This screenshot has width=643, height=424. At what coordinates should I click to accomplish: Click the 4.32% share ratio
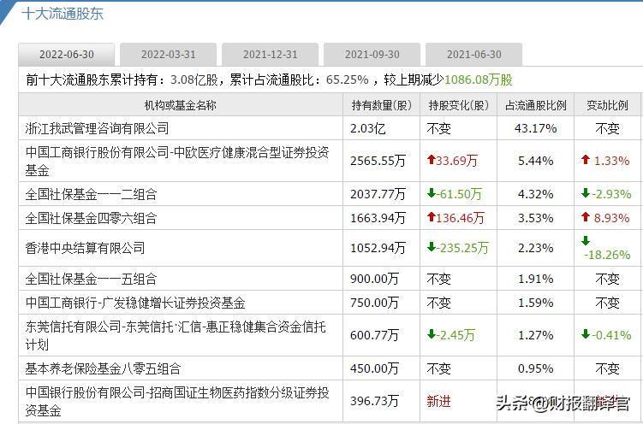(536, 194)
